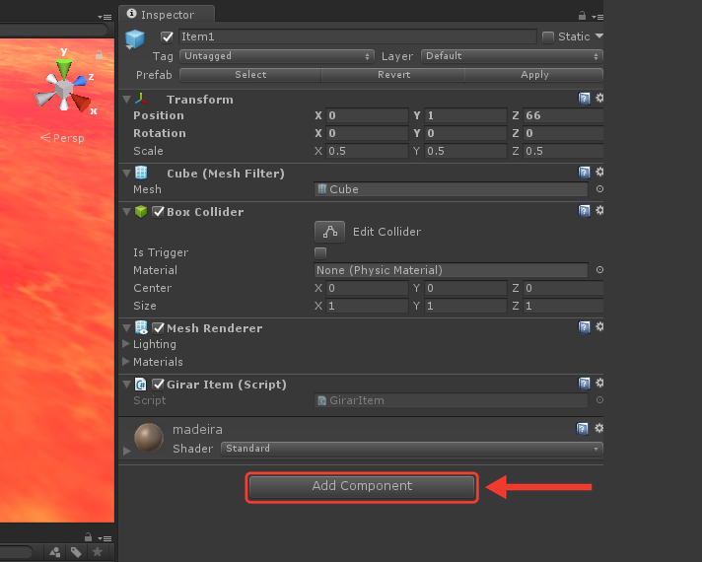Open scene panel options menu top-left
702x562 pixels.
pos(105,17)
